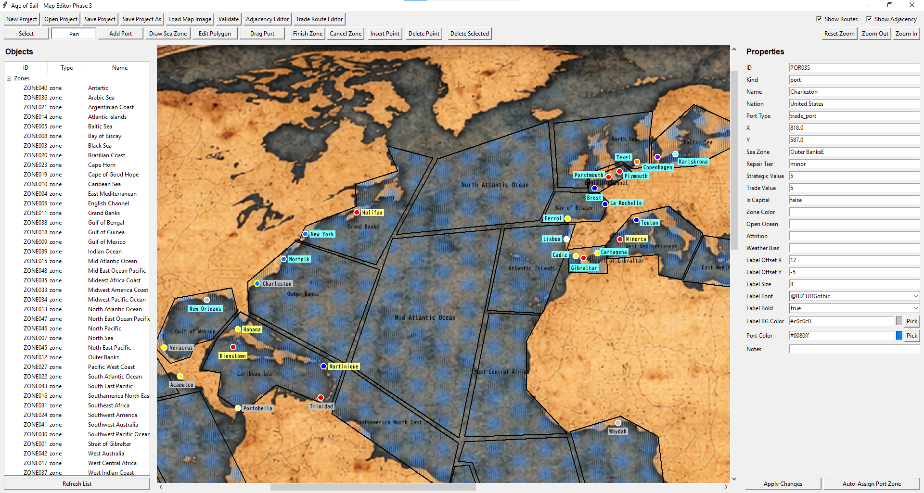Select the Habana port marker
Viewport: 924px width, 493px height.
pyautogui.click(x=238, y=329)
